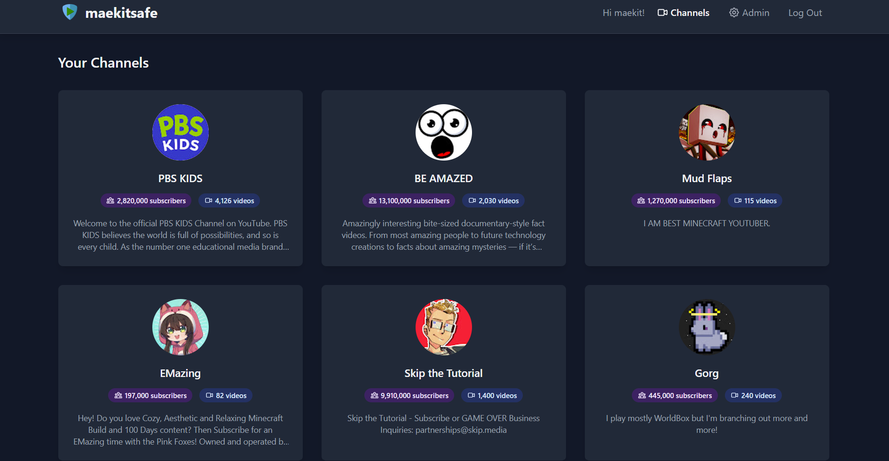Click people icon in 1,270,000 subscribers badge
Screen dimensions: 889x461
(641, 200)
